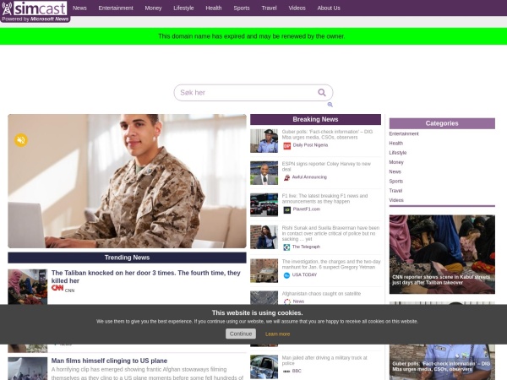
Task: Click the small zoom icon below the search box
Action: pos(330,105)
